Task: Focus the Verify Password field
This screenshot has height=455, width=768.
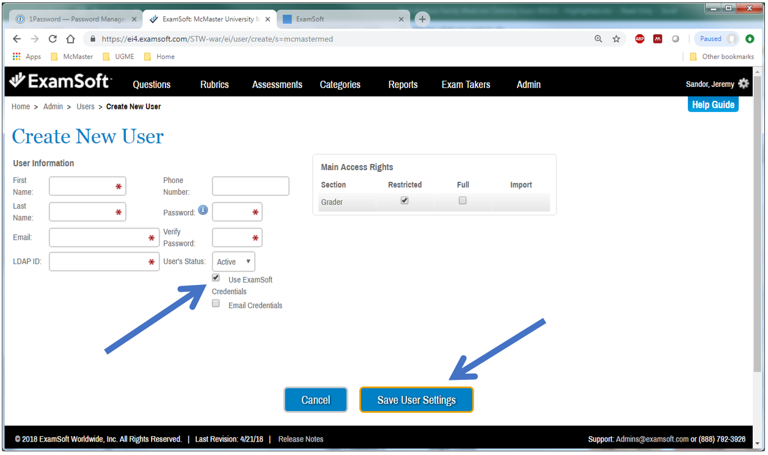Action: point(237,237)
